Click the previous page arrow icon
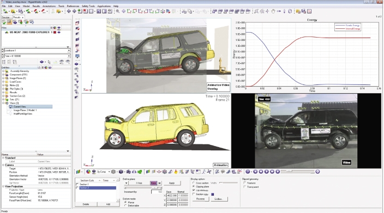This screenshot has width=384, height=213. pos(69,11)
